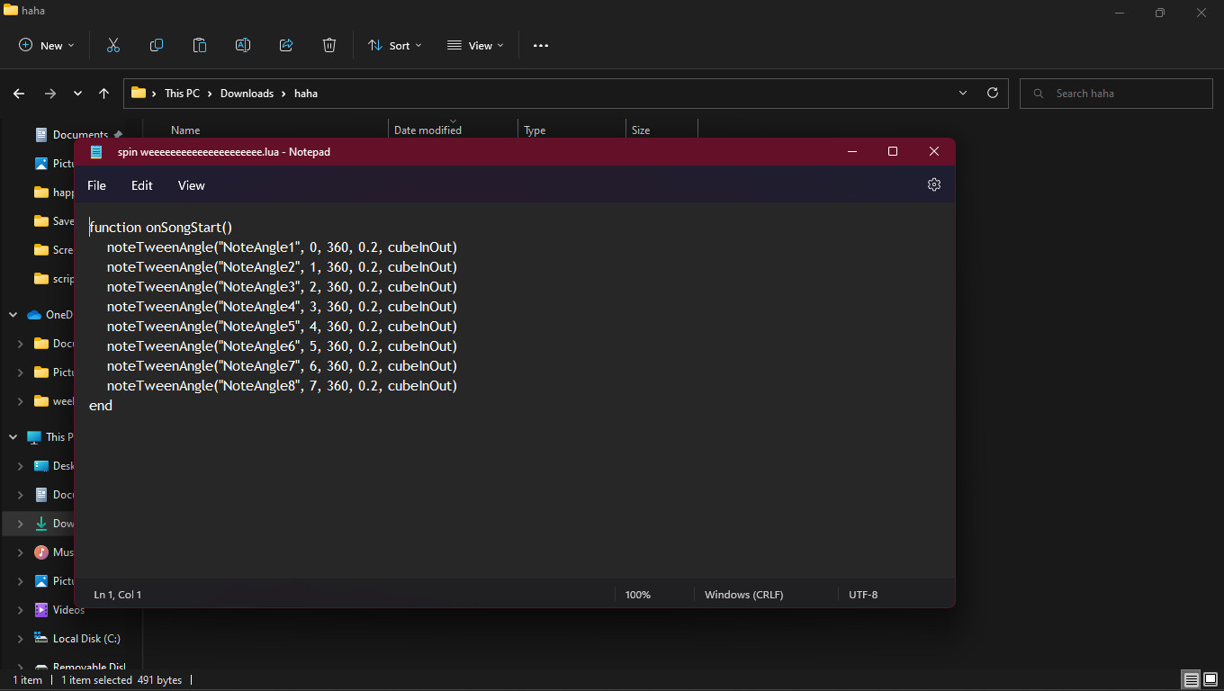Refresh the Explorer folder view
The height and width of the screenshot is (691, 1224).
point(993,93)
